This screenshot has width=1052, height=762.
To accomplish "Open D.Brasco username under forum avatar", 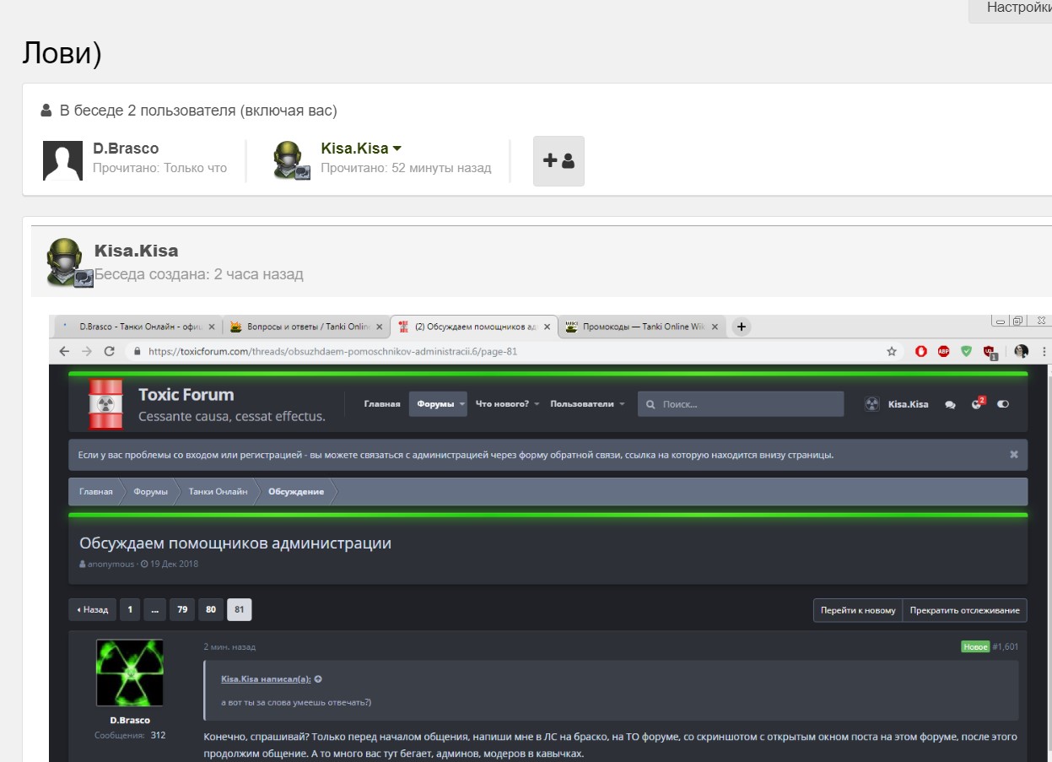I will [130, 720].
